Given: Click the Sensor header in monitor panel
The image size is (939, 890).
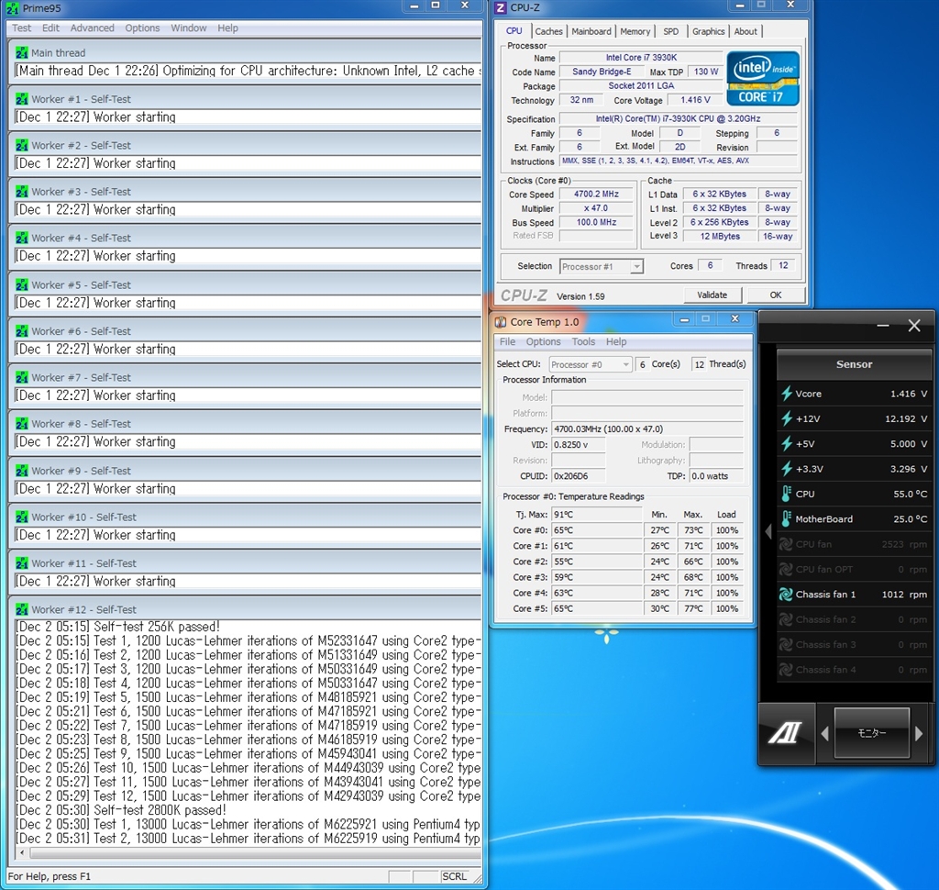Looking at the screenshot, I should [x=854, y=364].
